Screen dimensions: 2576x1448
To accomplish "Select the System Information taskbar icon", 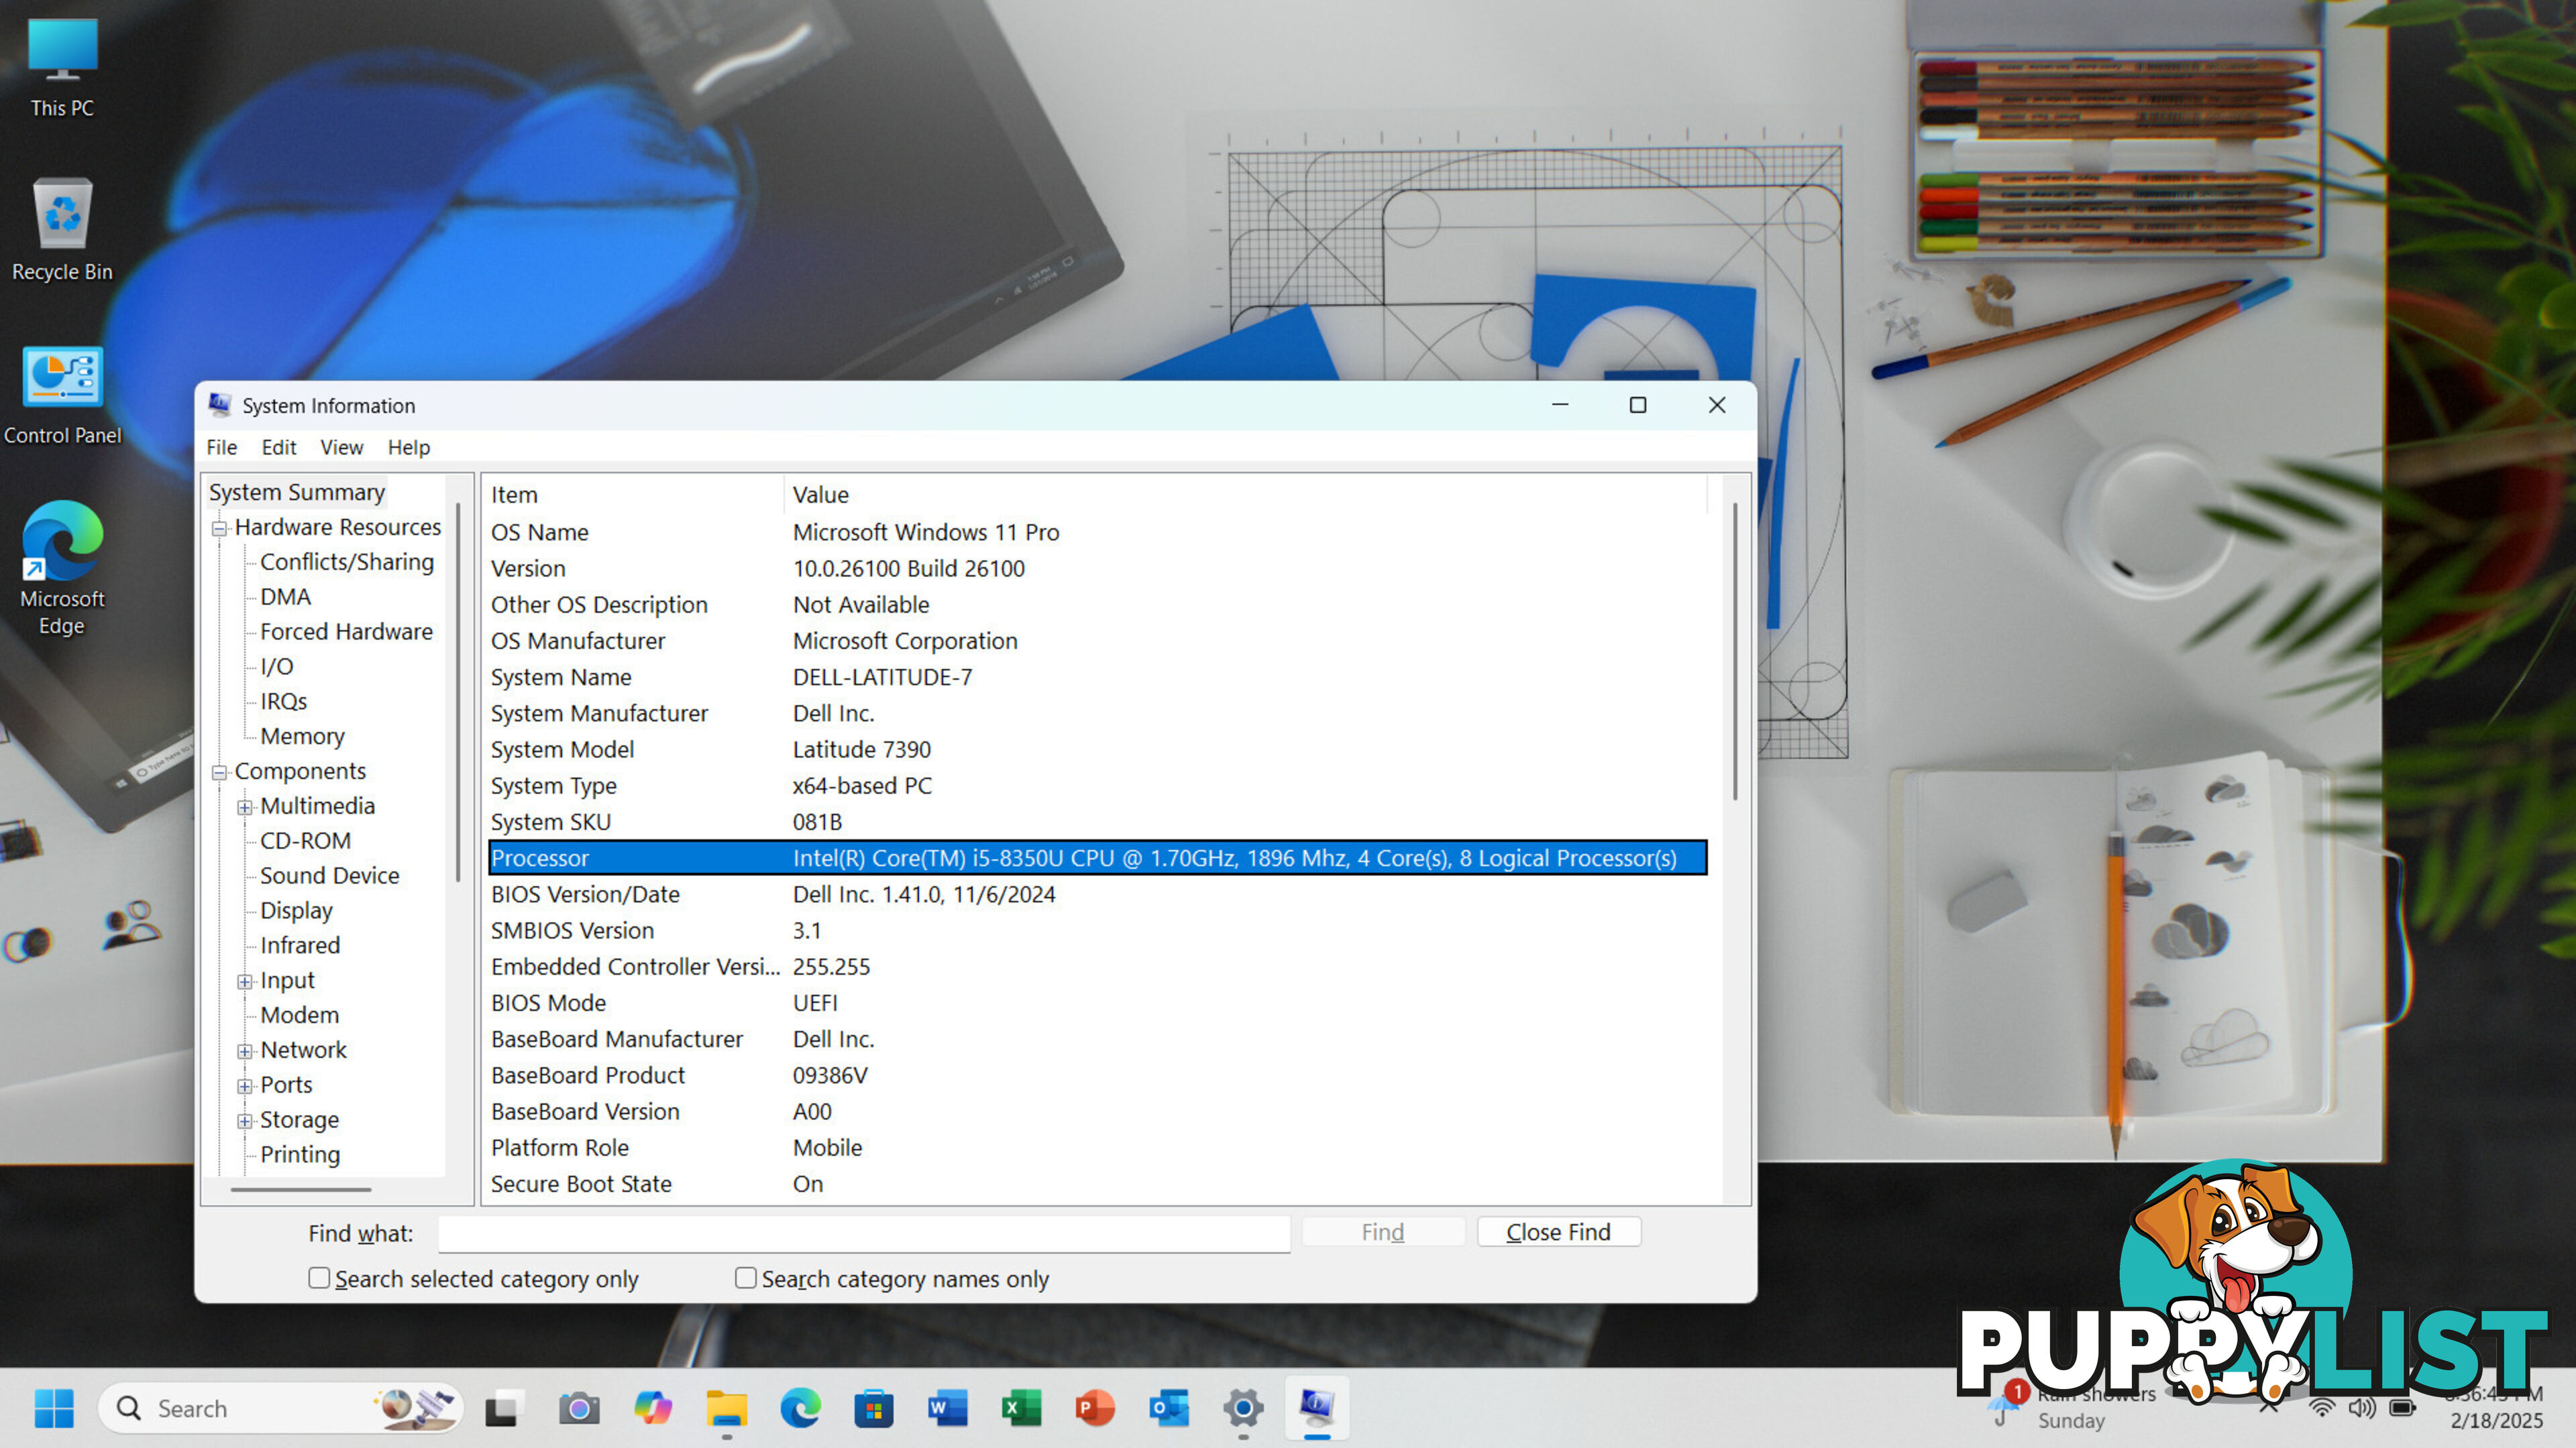I will pyautogui.click(x=1317, y=1408).
